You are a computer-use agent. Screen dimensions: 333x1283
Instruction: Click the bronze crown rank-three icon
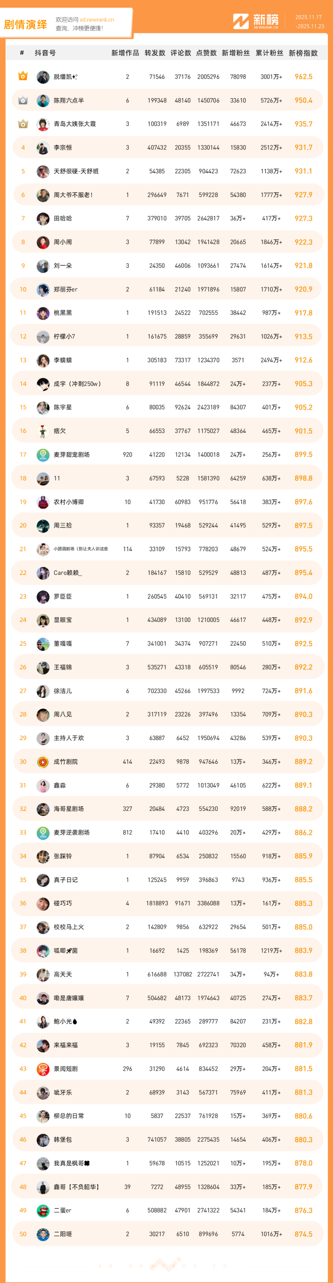tap(23, 123)
